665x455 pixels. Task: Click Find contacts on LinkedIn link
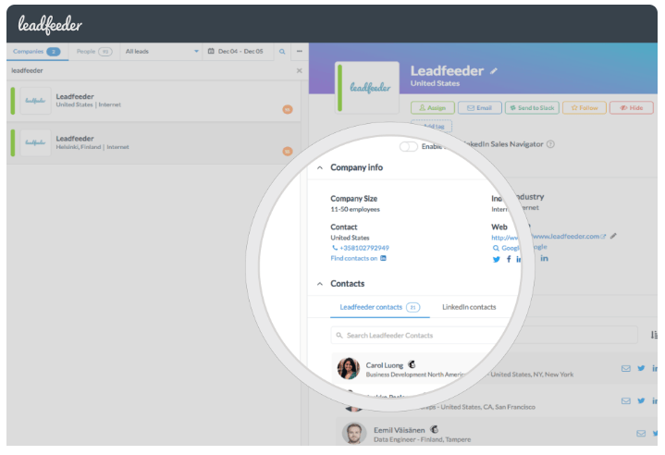pos(358,258)
